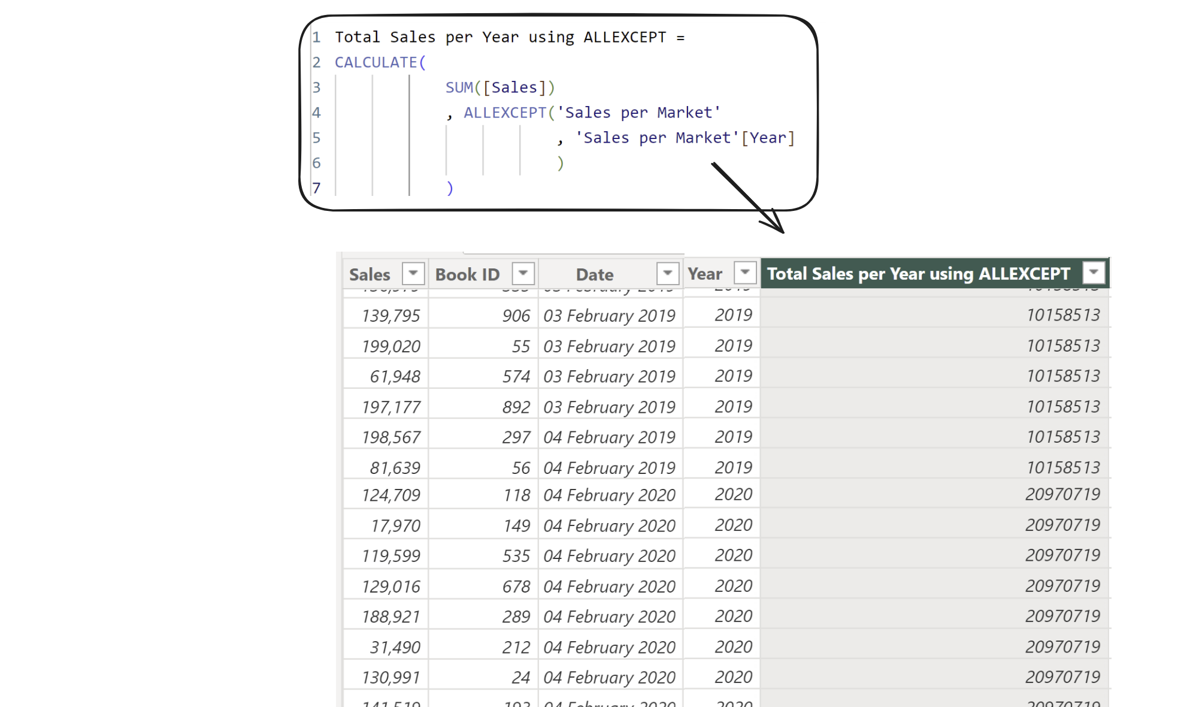Viewport: 1187px width, 707px height.
Task: Click the closing parenthesis on line 7
Action: point(450,188)
